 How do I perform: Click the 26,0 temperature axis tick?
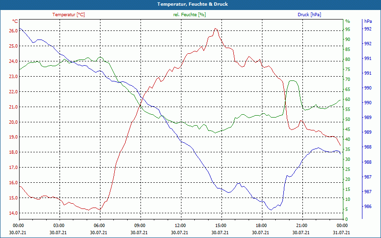point(14,30)
